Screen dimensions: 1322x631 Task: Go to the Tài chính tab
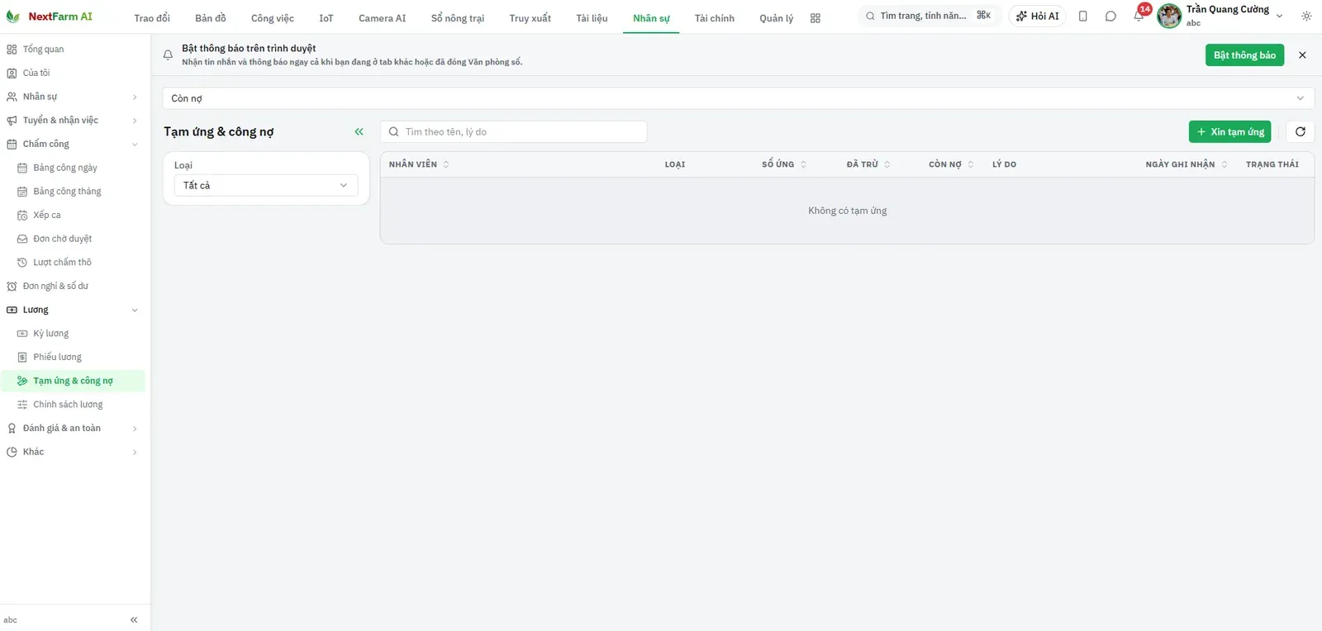(x=715, y=18)
